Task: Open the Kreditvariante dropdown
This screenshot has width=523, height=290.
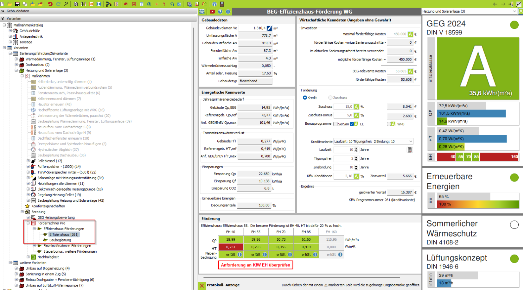Action: pyautogui.click(x=411, y=142)
